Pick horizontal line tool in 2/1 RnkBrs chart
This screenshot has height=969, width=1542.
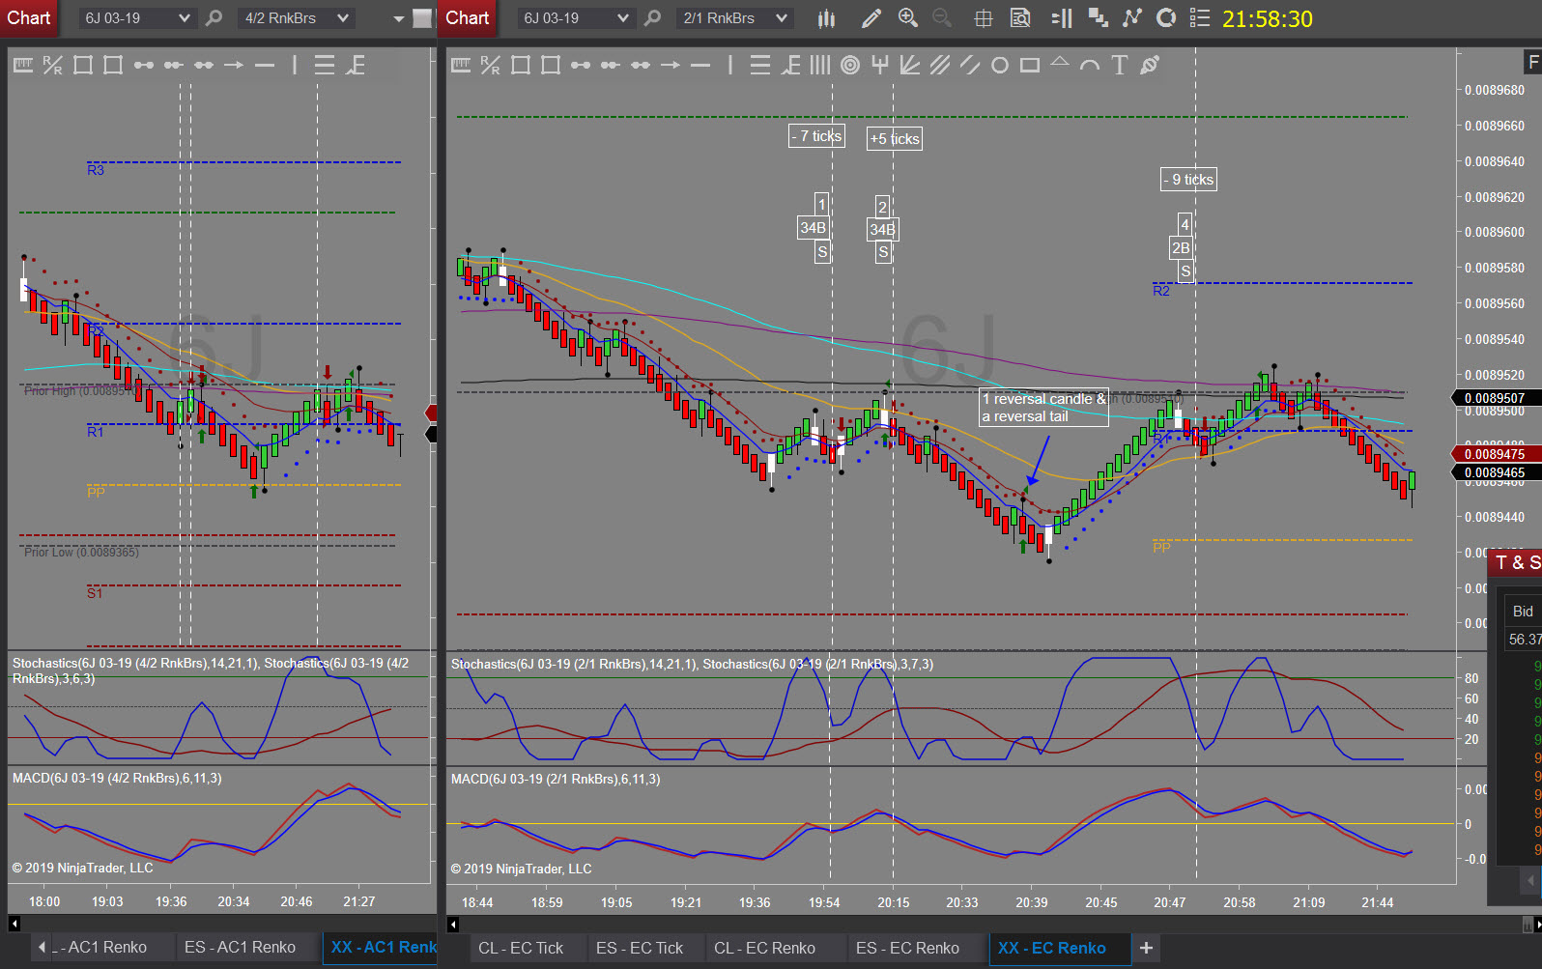click(700, 65)
